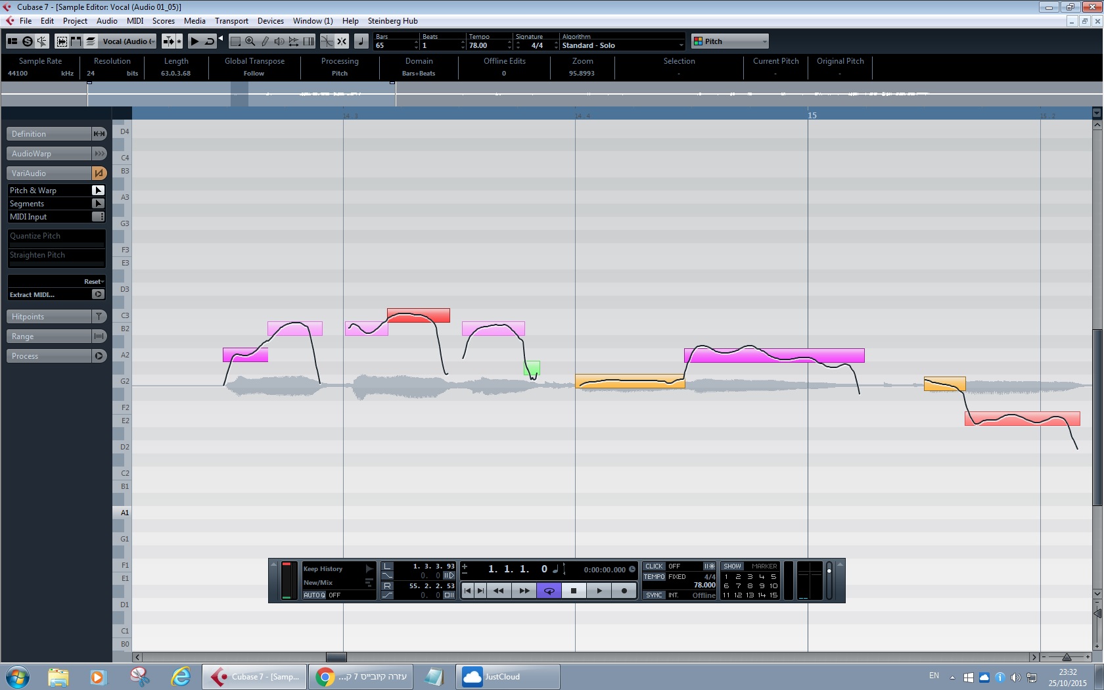Click the orange VariAudio icon
Screen dimensions: 1104x690
tap(99, 173)
